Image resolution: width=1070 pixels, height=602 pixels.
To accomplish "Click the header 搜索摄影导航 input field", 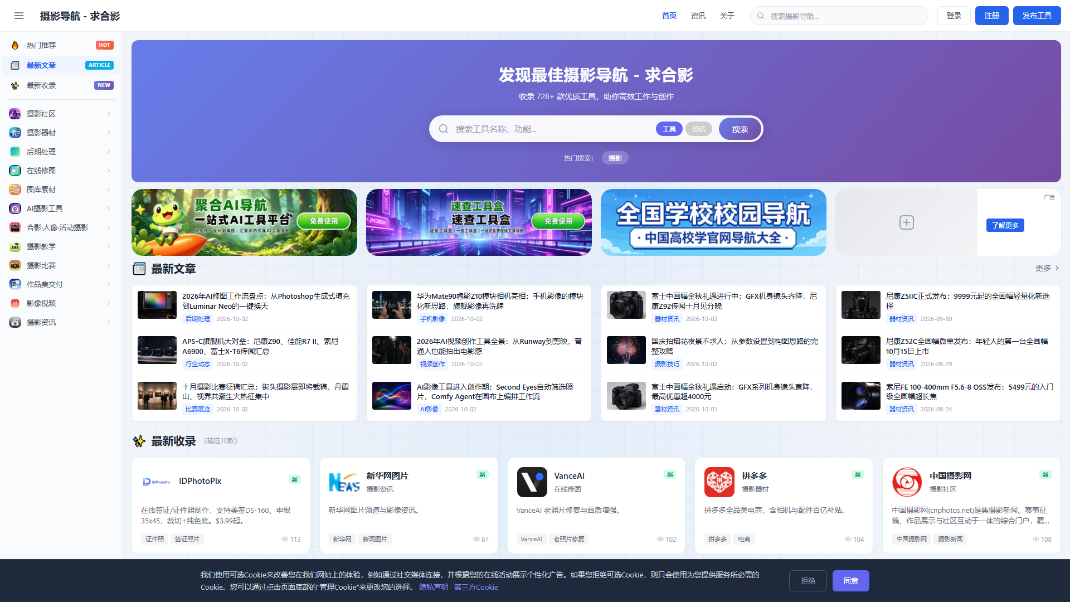I will pos(839,16).
